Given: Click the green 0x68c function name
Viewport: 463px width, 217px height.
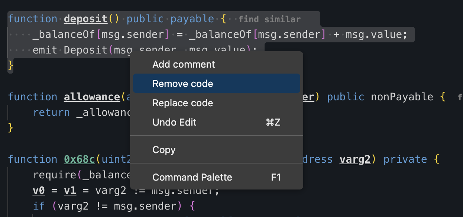Looking at the screenshot, I should pos(80,159).
